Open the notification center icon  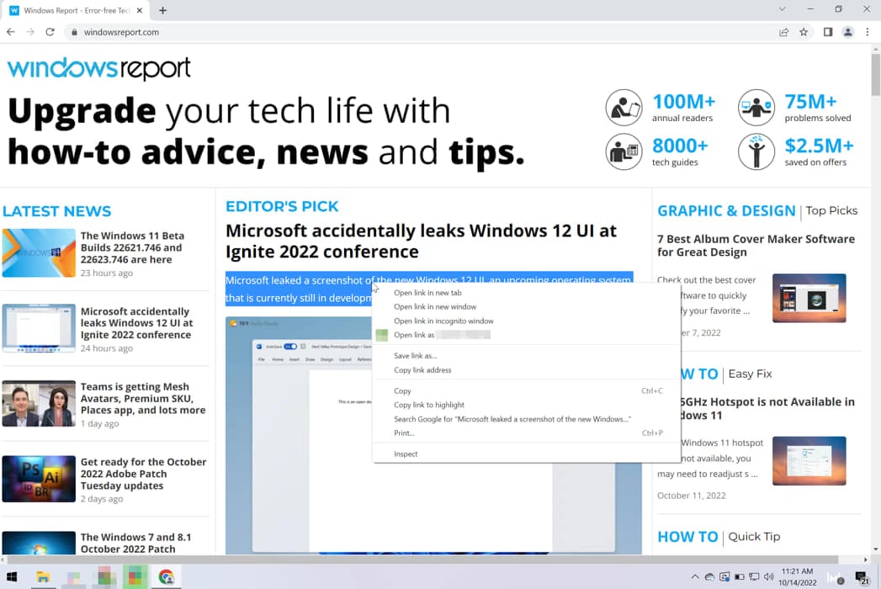[x=862, y=577]
